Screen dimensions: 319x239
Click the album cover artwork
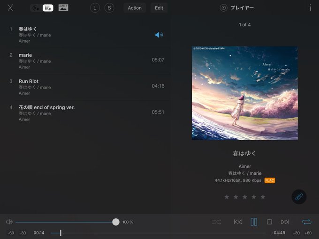pyautogui.click(x=245, y=93)
